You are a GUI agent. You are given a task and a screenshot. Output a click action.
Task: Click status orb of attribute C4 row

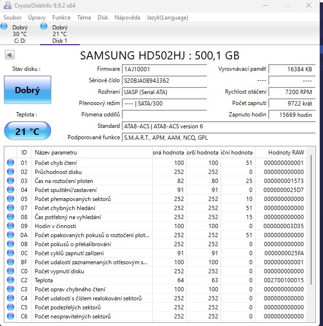(10, 298)
